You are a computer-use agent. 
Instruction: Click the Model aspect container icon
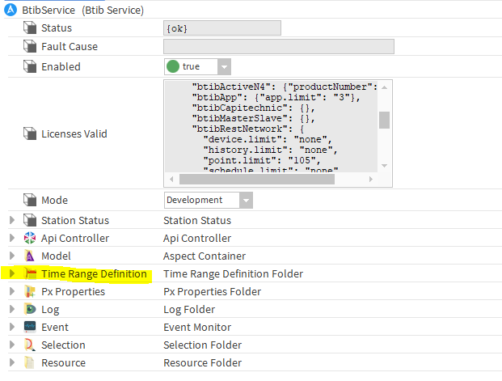(30, 256)
